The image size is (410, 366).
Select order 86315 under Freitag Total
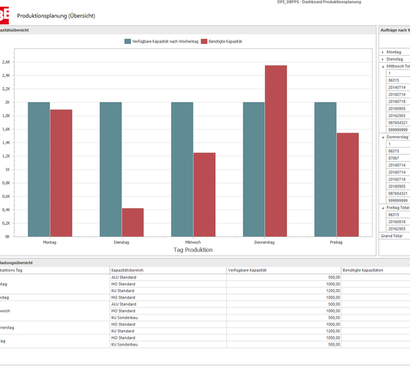pos(398,215)
